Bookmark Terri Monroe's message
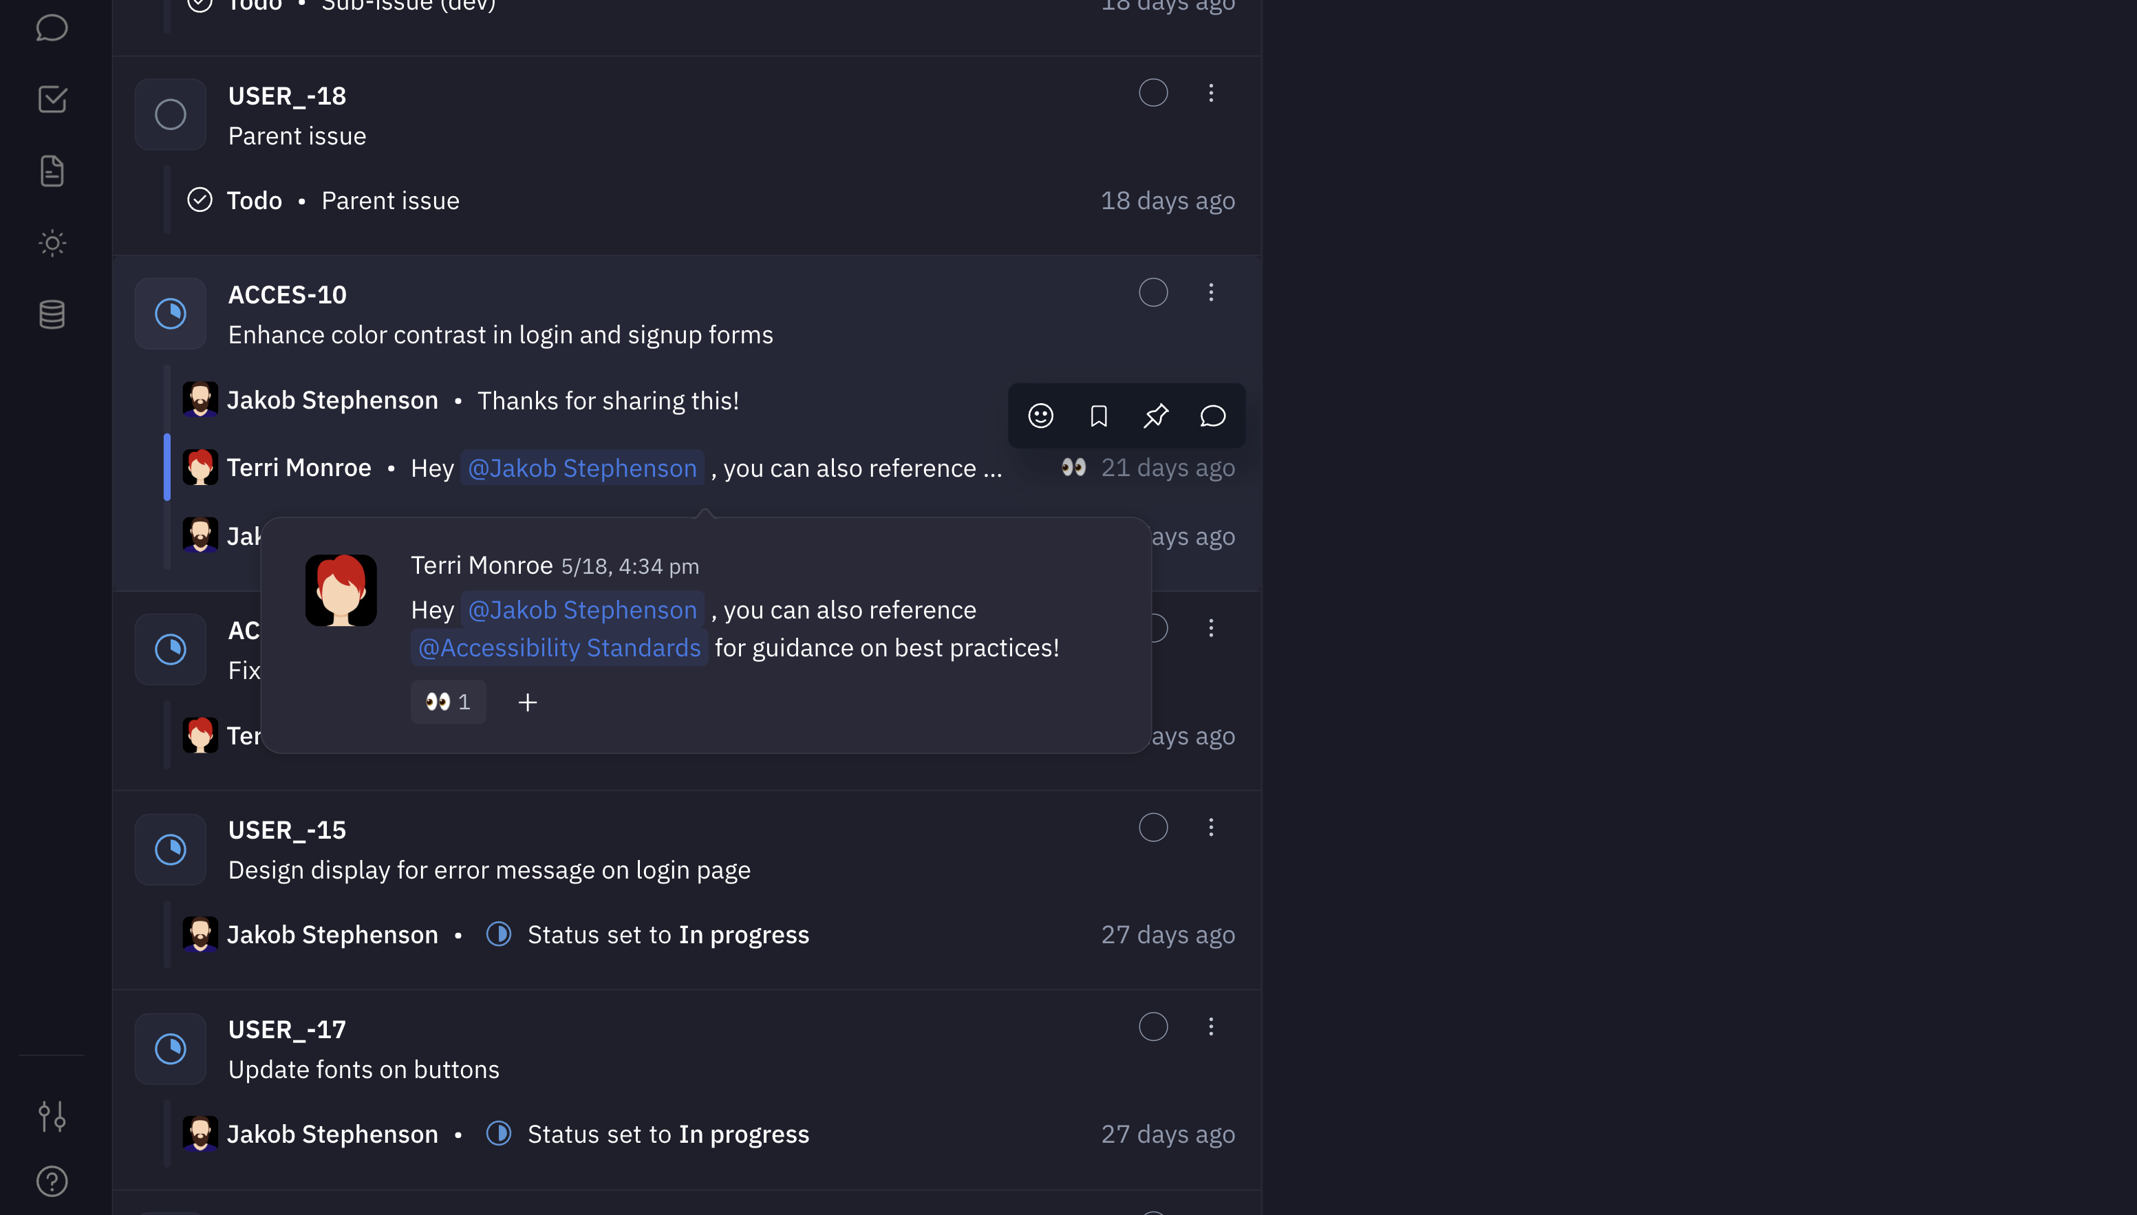 [x=1098, y=416]
